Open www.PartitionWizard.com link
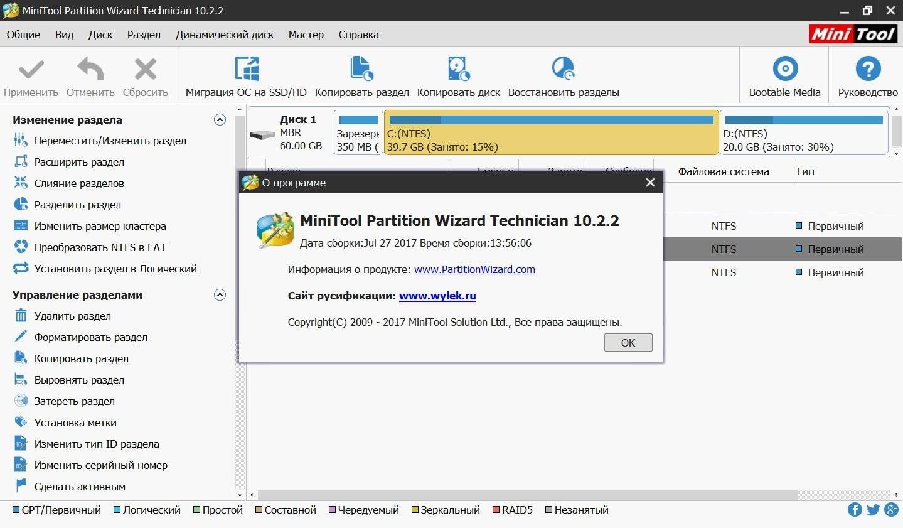This screenshot has width=903, height=528. coord(474,269)
